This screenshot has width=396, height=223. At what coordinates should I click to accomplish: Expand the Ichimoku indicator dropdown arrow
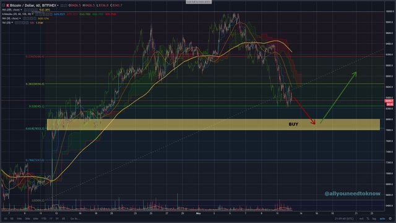(x=33, y=14)
